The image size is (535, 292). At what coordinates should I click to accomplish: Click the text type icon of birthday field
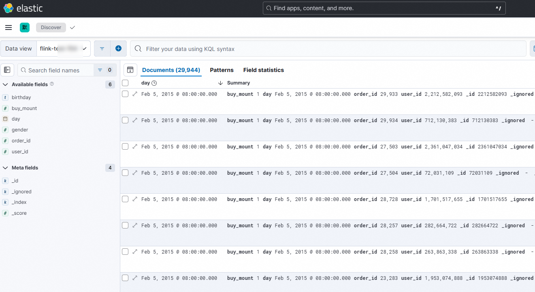5,97
